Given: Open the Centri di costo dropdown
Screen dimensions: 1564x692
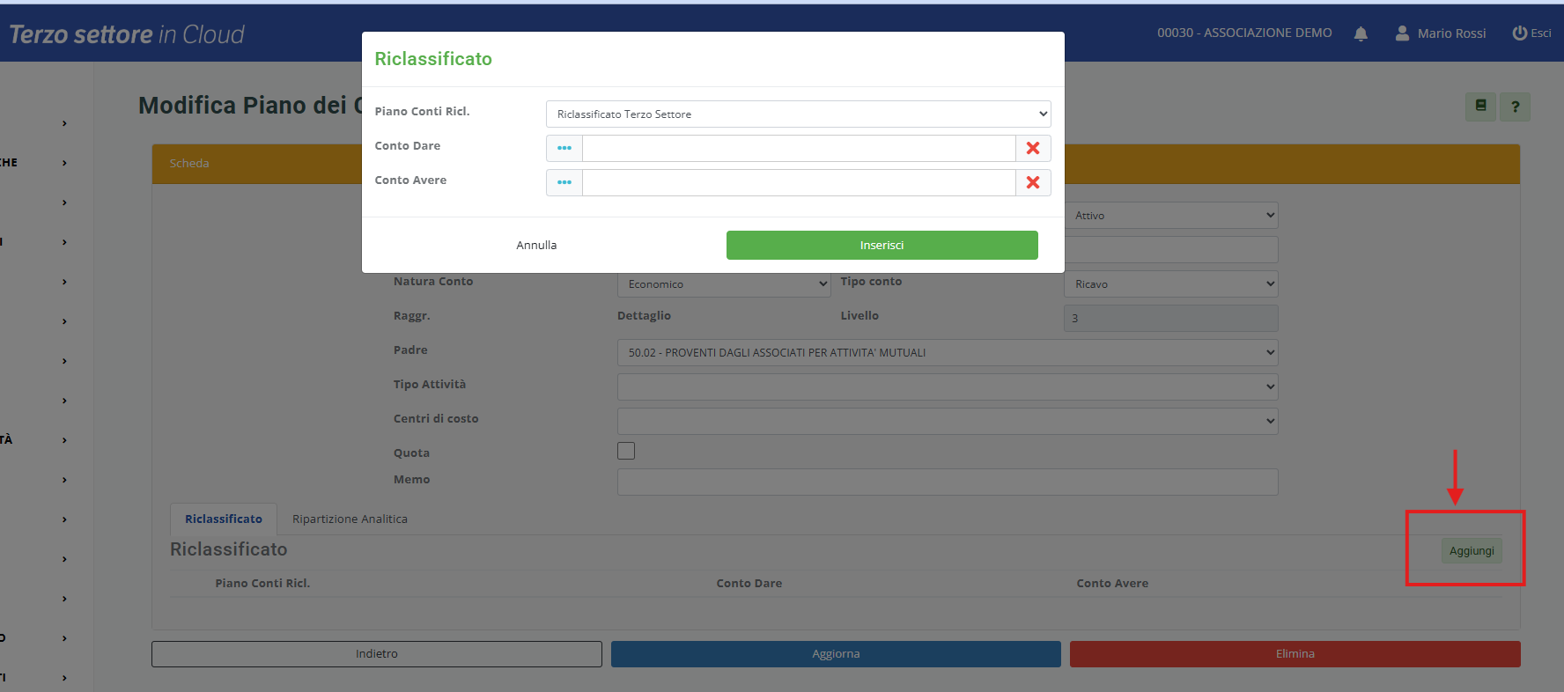Looking at the screenshot, I should (948, 421).
